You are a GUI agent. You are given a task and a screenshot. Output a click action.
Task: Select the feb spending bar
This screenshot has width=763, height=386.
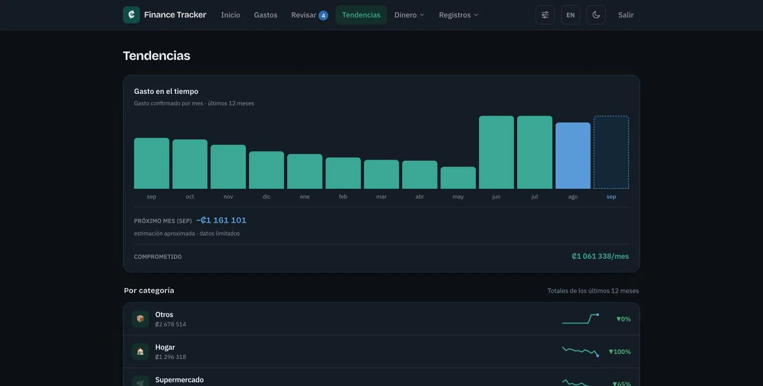click(343, 173)
